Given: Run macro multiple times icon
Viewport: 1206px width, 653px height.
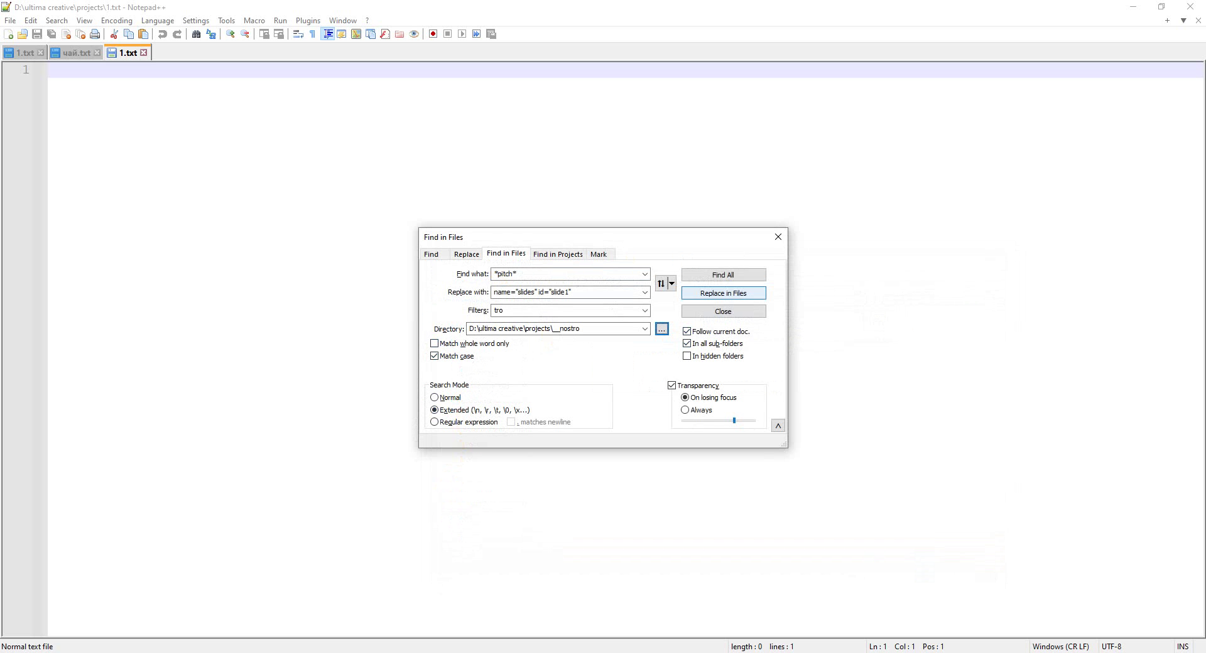Looking at the screenshot, I should click(477, 34).
